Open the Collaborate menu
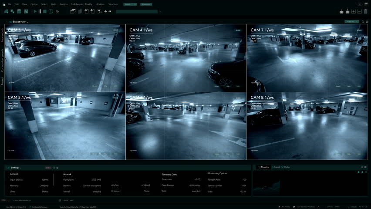 77,4
